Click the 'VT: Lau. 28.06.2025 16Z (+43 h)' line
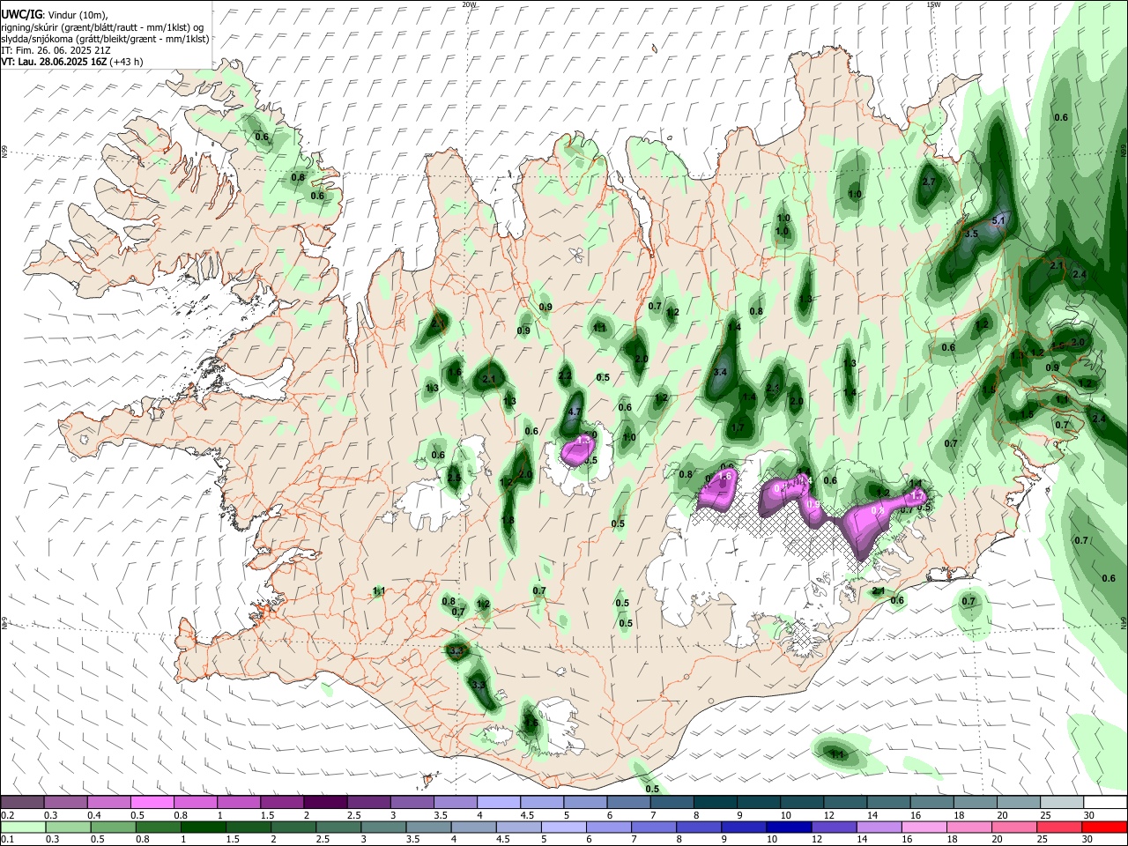 71,62
